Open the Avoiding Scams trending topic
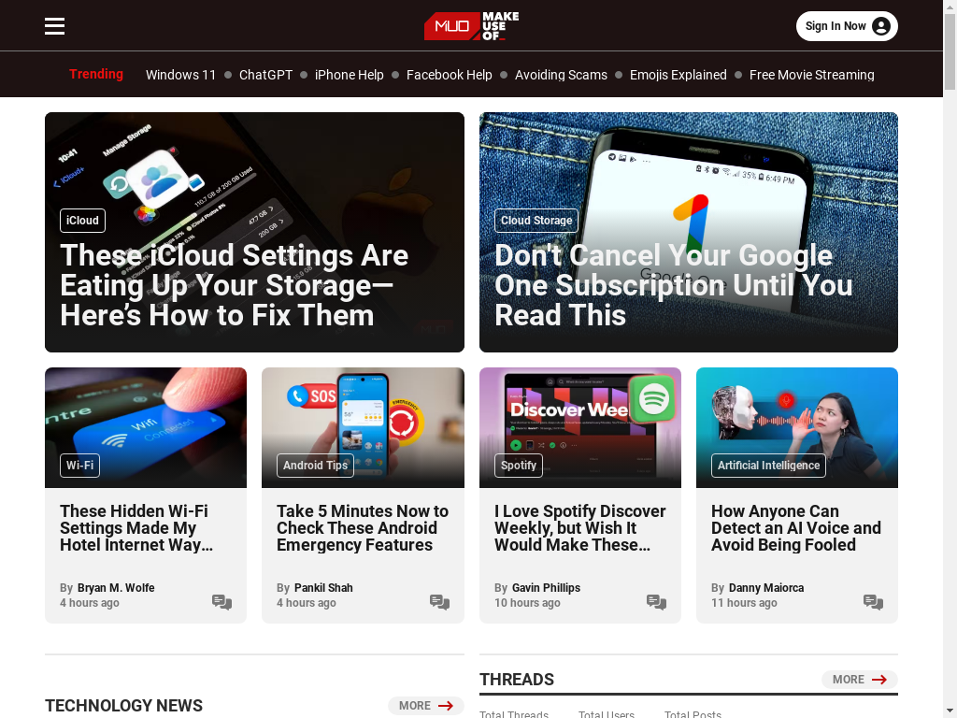This screenshot has width=957, height=718. (561, 75)
